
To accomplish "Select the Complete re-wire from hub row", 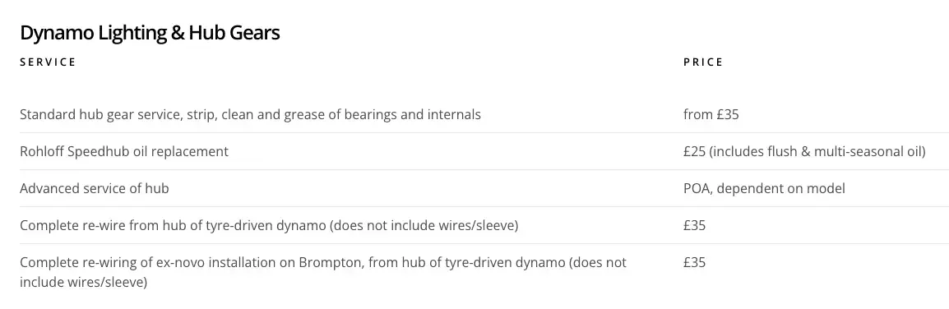I will pos(484,225).
